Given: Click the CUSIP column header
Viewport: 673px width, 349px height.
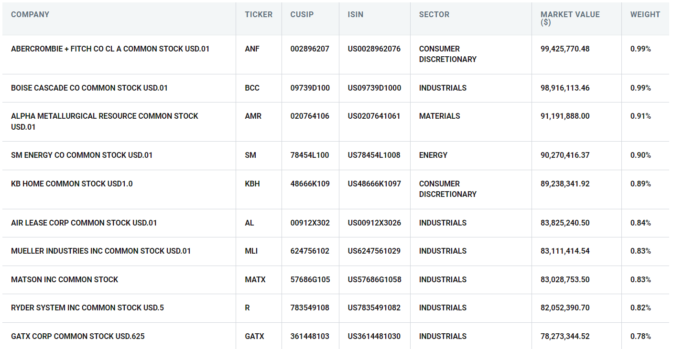Looking at the screenshot, I should point(302,15).
